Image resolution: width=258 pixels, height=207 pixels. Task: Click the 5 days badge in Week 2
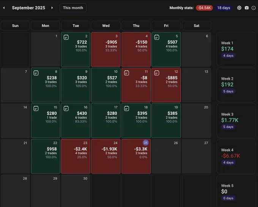[x=228, y=91]
